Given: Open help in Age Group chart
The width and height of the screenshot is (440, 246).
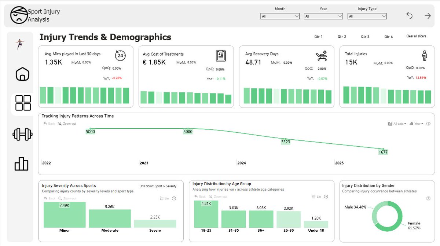Looking at the screenshot, I should [x=326, y=197].
